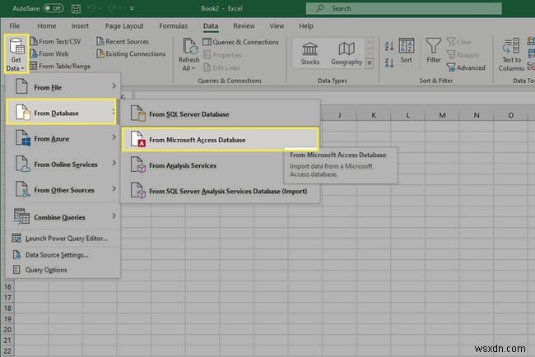
Task: Open Data Source Settings
Action: pos(63,255)
